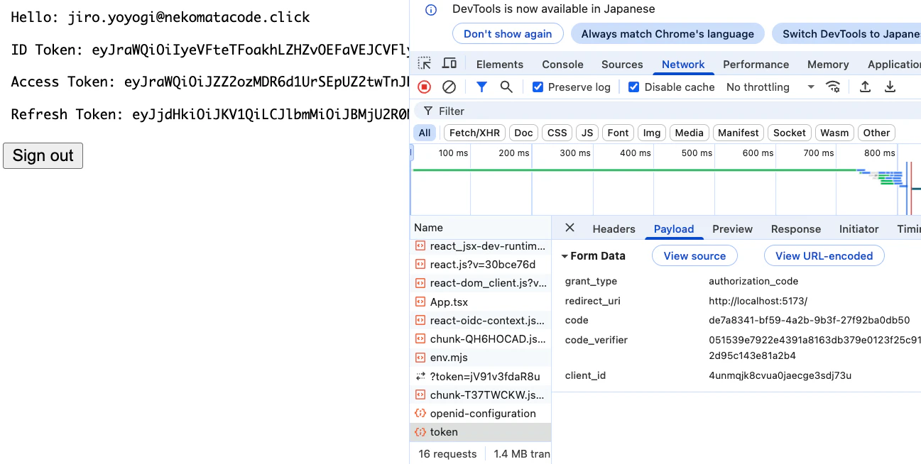The image size is (921, 464).
Task: Select the App.tsx request row
Action: pos(481,302)
